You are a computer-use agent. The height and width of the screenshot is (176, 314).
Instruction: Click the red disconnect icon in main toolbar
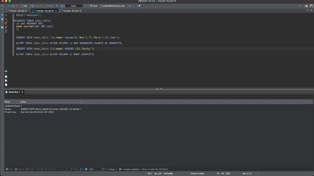point(17,6)
